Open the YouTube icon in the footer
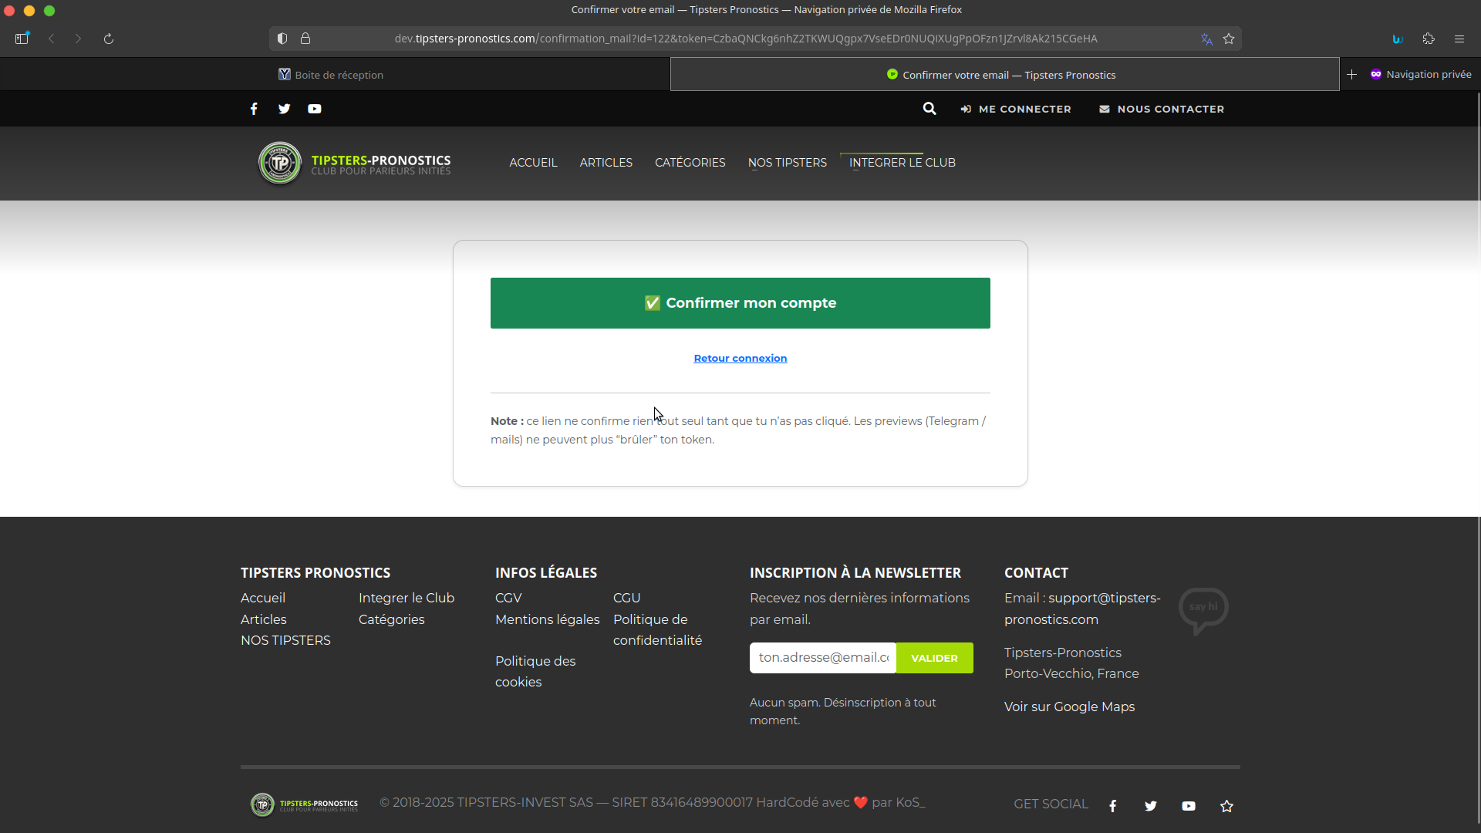The image size is (1481, 833). [1189, 805]
